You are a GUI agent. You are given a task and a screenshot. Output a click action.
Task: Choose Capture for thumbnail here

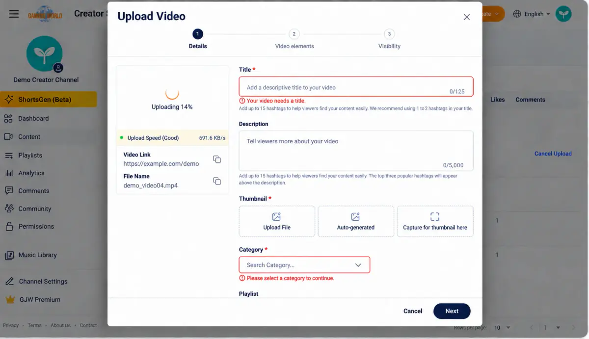435,221
